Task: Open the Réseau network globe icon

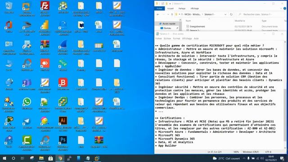Action: point(9,84)
